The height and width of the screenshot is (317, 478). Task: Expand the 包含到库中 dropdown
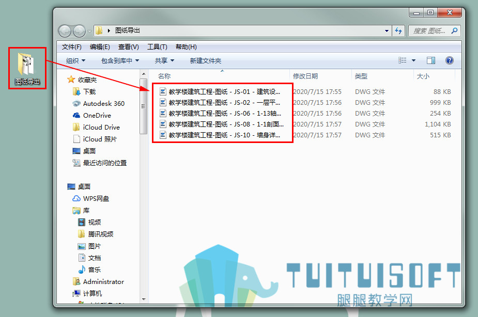[x=120, y=60]
